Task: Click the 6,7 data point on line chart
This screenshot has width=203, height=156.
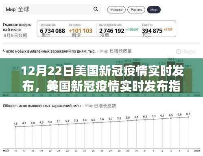Action: click(x=188, y=117)
